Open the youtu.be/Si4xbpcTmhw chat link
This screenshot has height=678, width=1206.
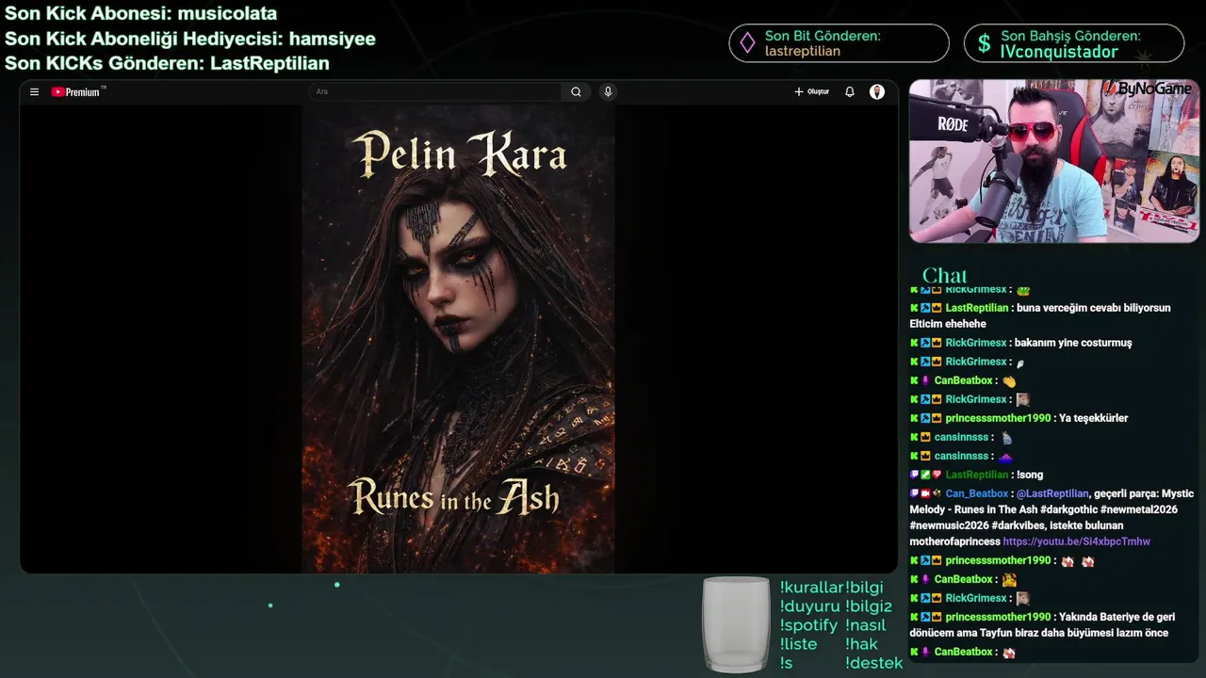1076,541
